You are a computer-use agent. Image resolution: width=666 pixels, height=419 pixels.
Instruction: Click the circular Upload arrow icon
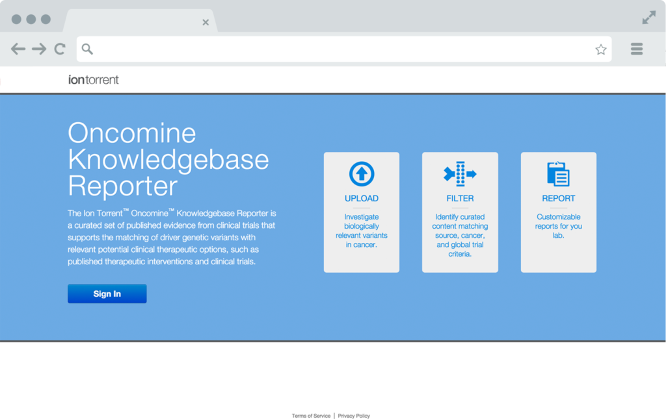click(x=362, y=174)
